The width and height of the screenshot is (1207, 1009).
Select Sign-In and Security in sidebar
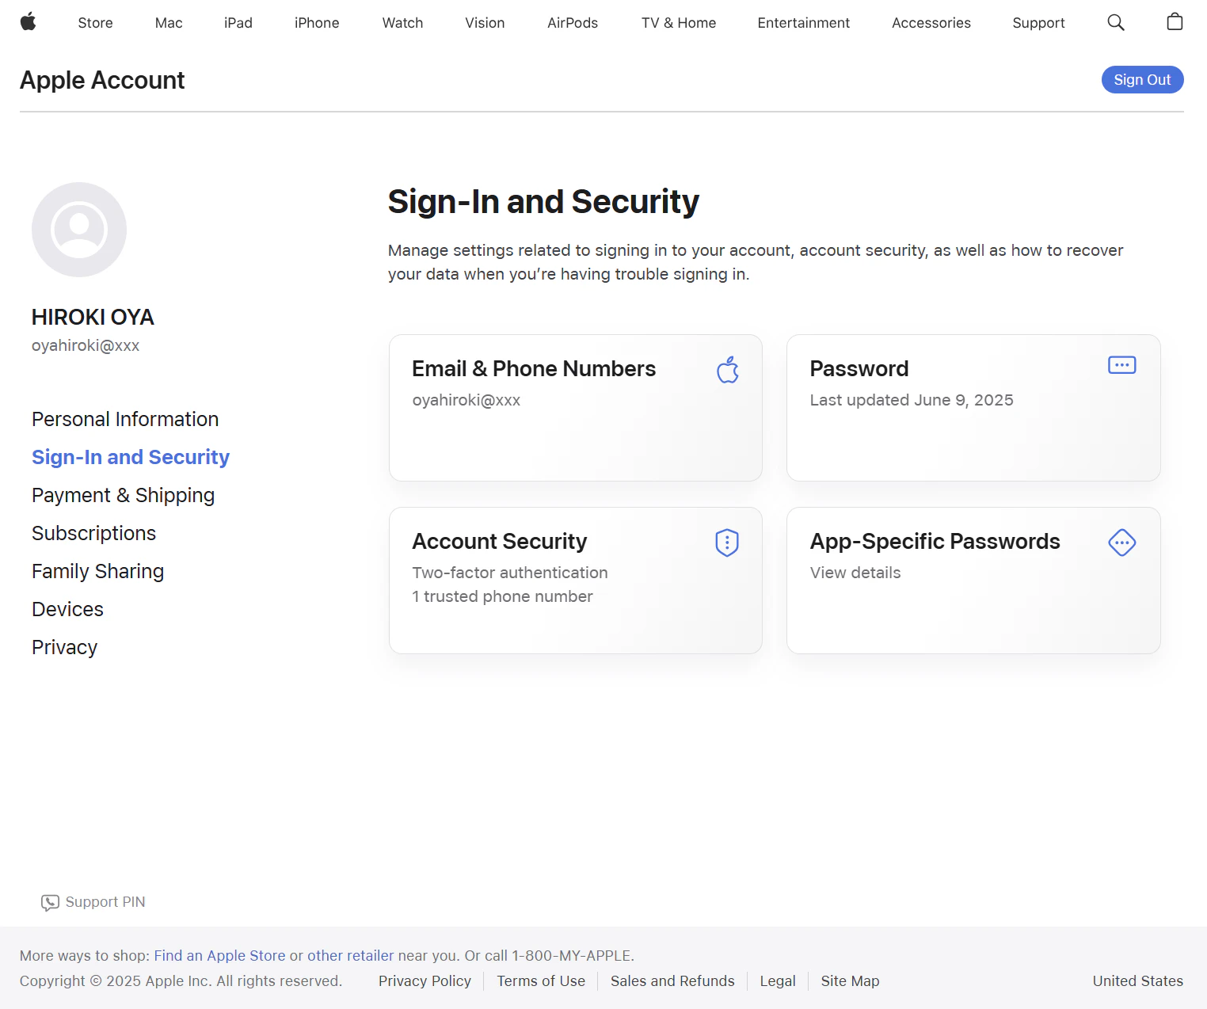click(131, 457)
